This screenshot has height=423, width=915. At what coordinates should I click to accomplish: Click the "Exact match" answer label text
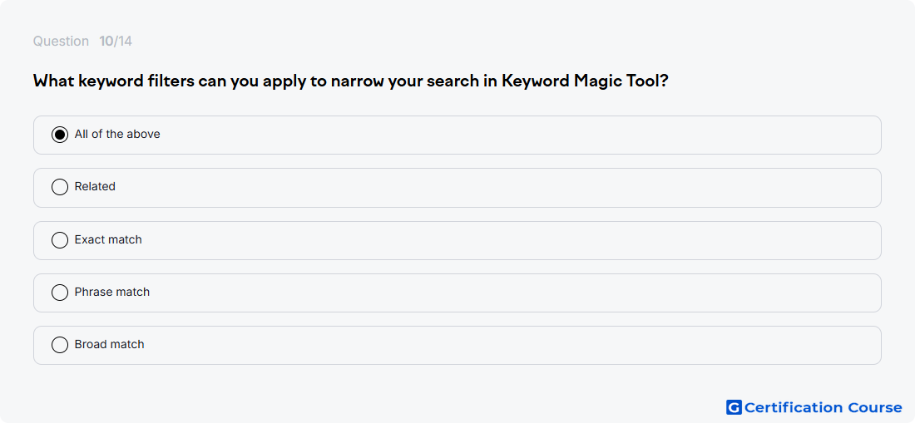[108, 239]
